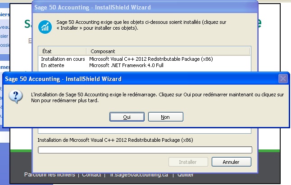Screen dimensions: 291x185
Task: Click the État column header
Action: click(x=63, y=51)
